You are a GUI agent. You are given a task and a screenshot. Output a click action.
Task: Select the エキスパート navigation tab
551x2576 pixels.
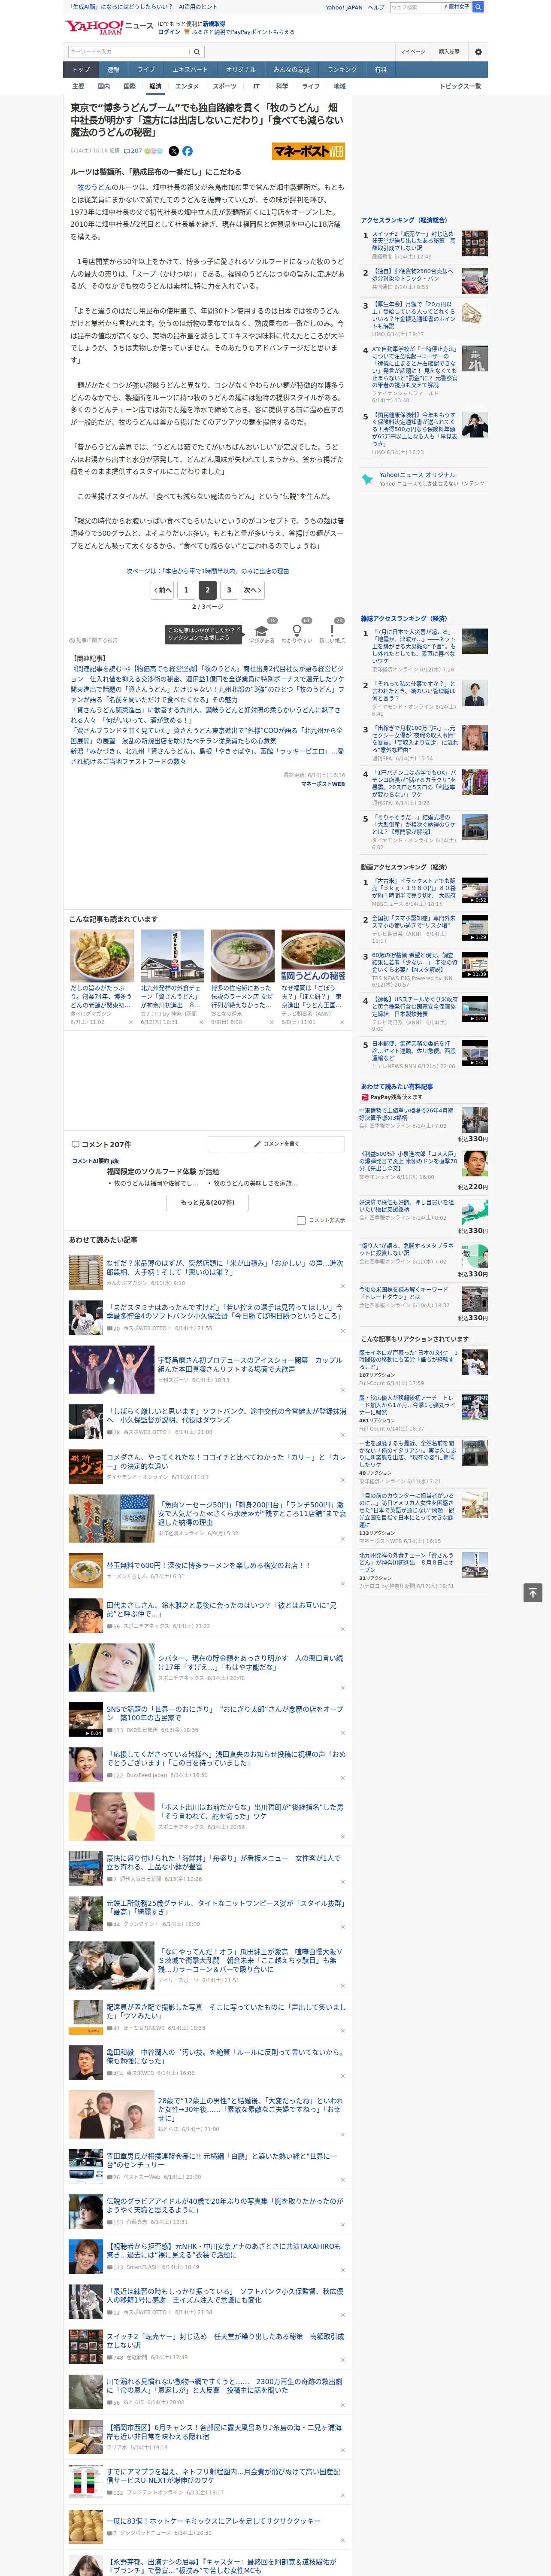pos(190,69)
